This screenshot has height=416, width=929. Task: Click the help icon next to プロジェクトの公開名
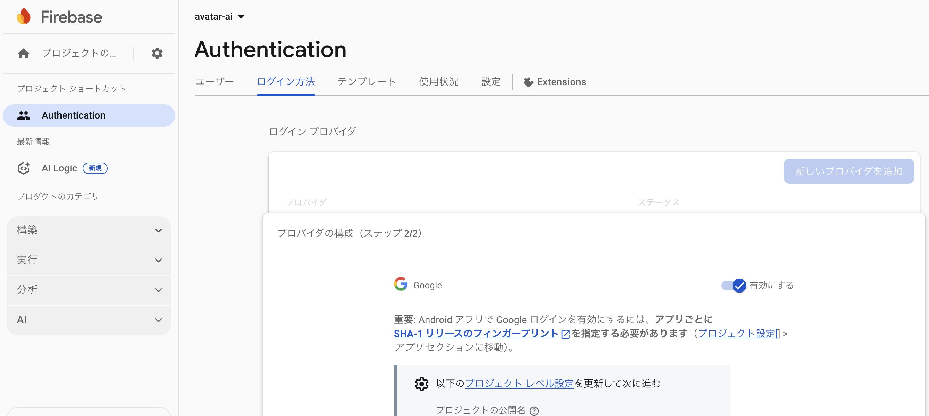534,410
